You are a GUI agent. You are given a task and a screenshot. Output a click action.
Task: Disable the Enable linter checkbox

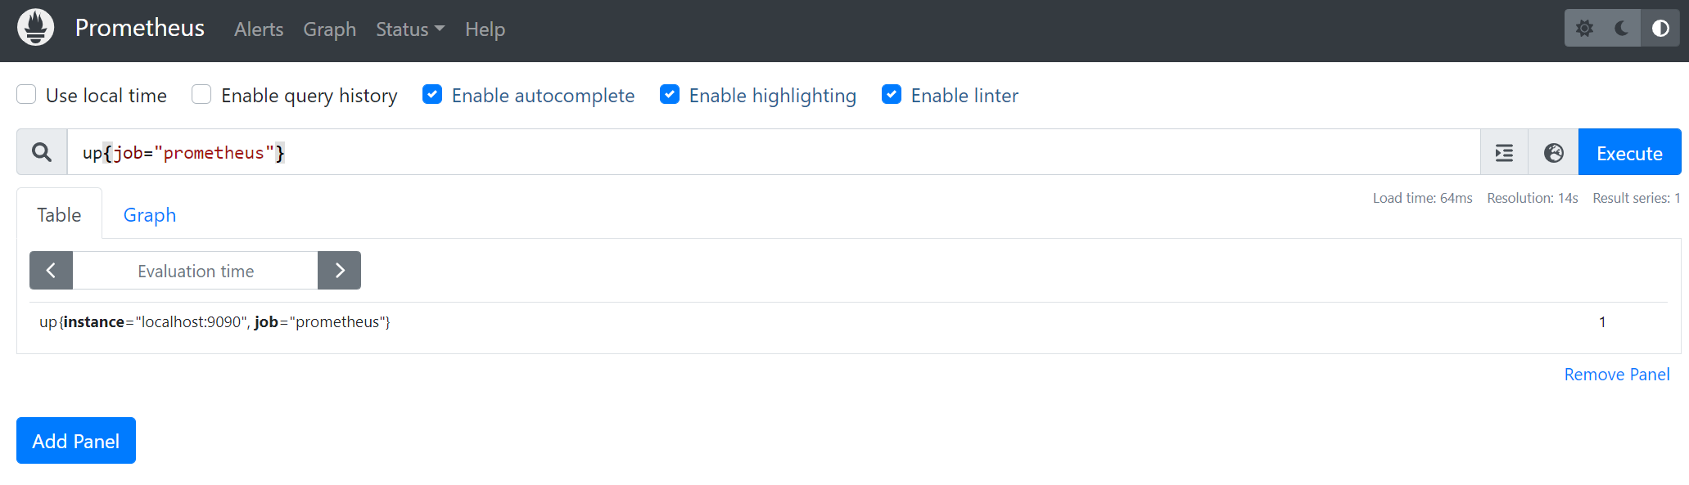[891, 94]
